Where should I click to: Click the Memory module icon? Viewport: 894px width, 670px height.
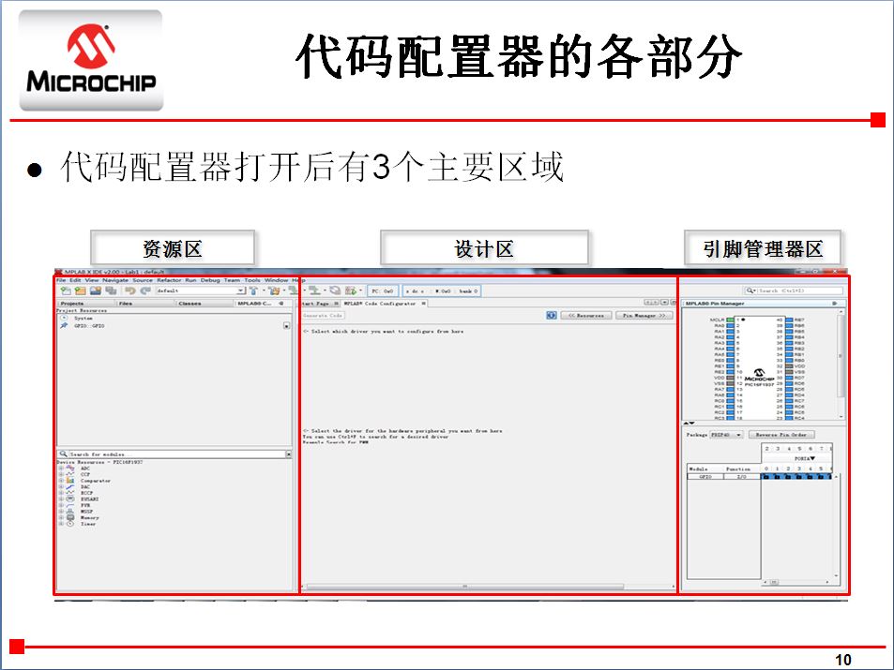(70, 517)
